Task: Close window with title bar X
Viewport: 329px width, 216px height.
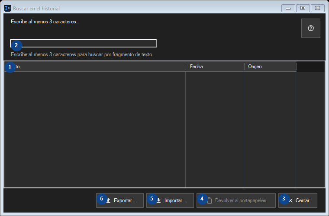Action: (x=318, y=8)
